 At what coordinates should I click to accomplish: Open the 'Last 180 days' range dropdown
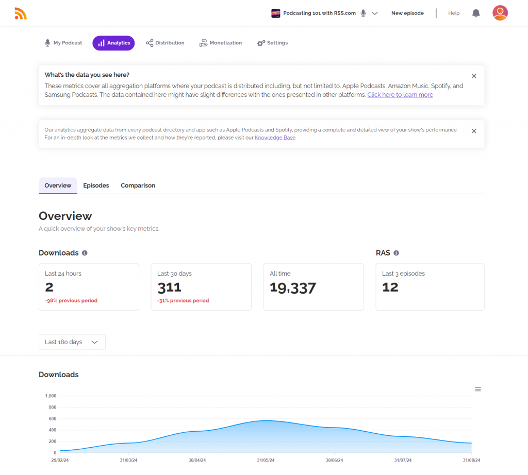tap(72, 342)
